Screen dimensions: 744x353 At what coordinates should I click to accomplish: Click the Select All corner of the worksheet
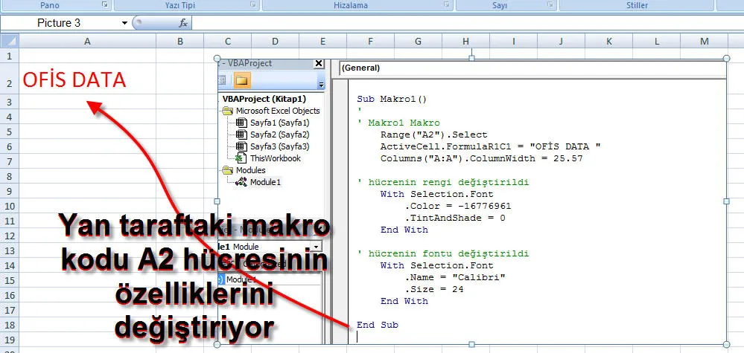click(x=9, y=41)
